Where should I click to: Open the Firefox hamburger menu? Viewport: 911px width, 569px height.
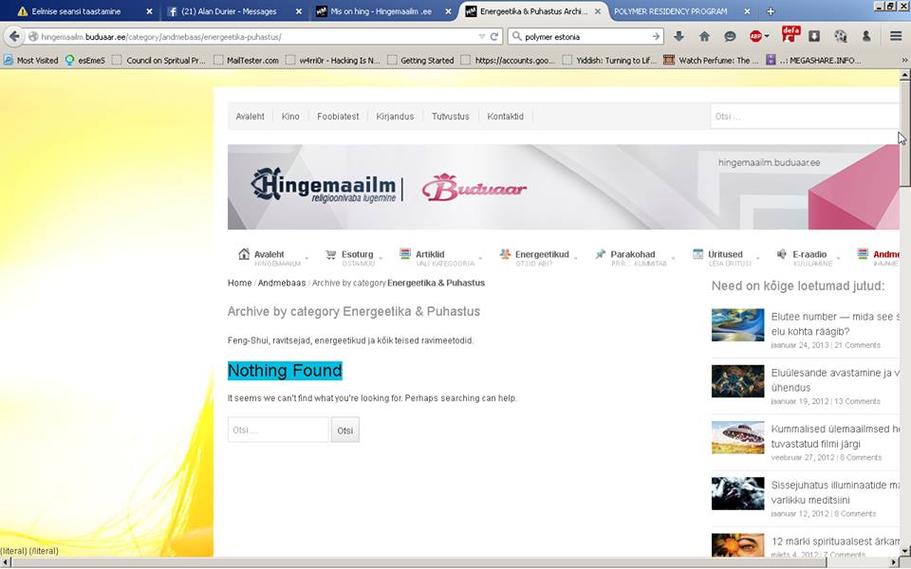coord(896,37)
